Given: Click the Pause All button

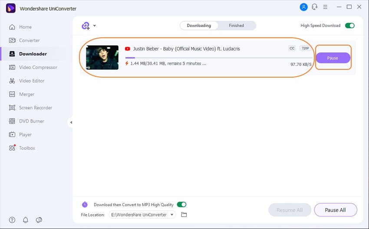Looking at the screenshot, I should (335, 210).
